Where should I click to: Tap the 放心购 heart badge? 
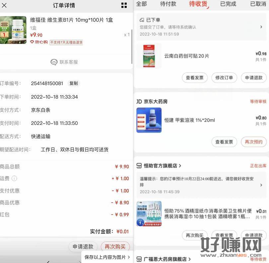pos(39,42)
